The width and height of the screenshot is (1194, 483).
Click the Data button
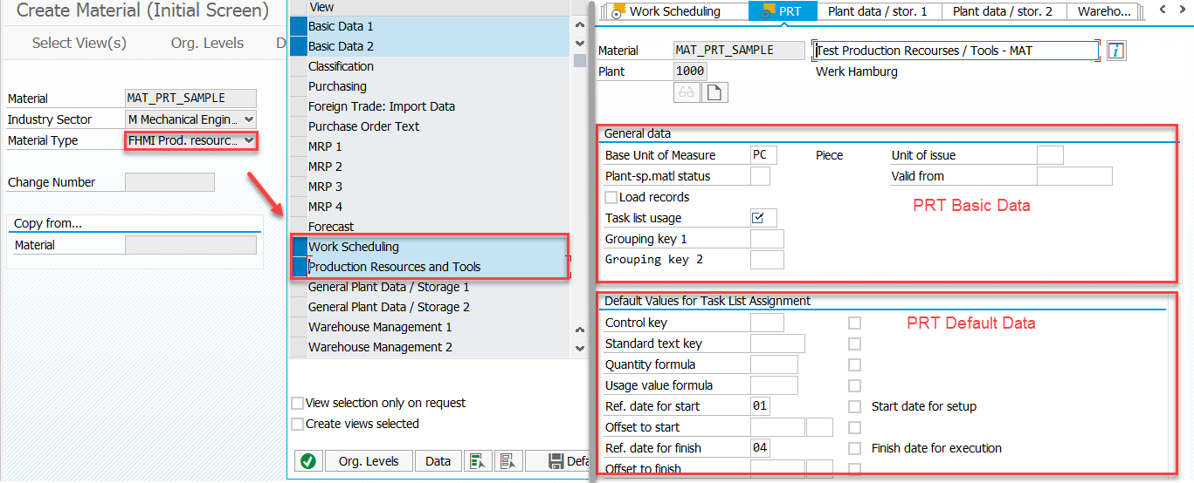click(438, 461)
